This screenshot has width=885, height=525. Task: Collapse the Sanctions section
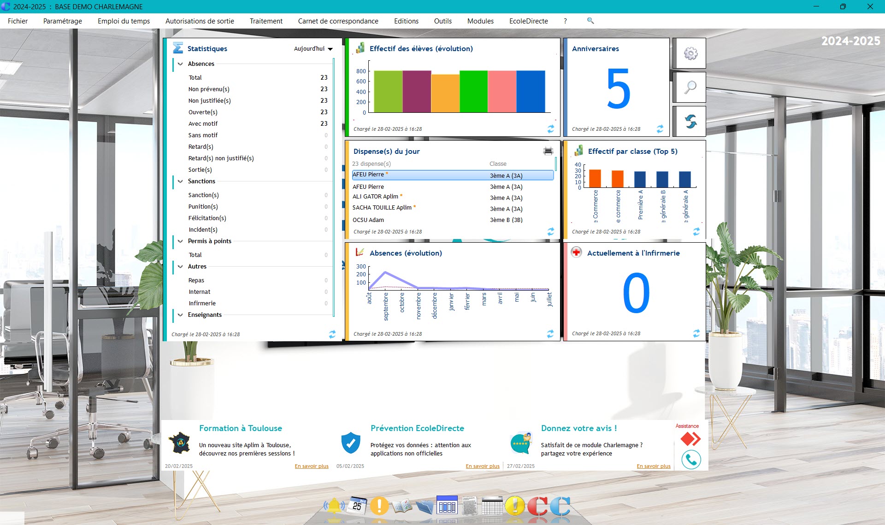tap(180, 181)
